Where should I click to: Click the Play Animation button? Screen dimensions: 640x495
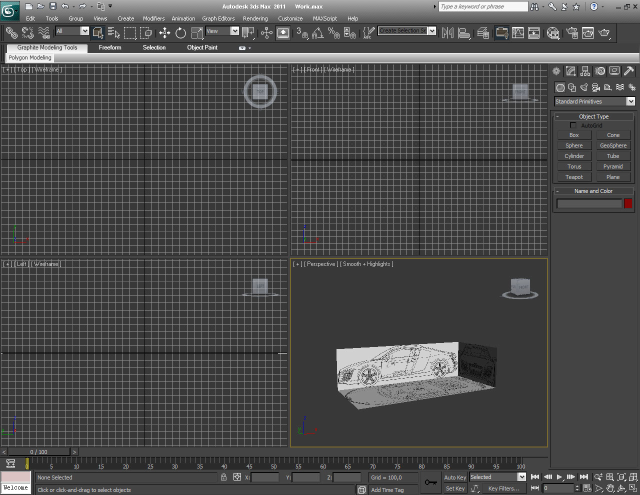pyautogui.click(x=559, y=477)
